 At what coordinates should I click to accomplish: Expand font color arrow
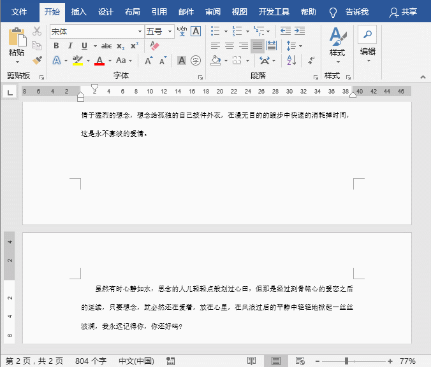[110, 60]
